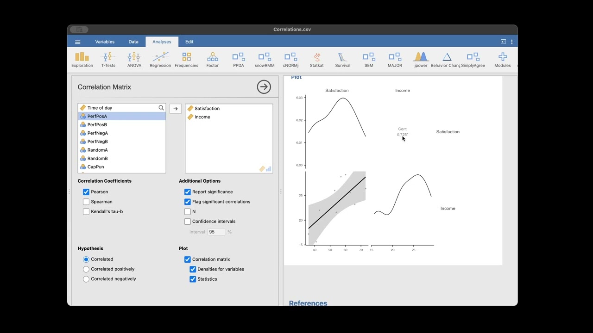Uncheck Report significance
The width and height of the screenshot is (593, 333).
[188, 191]
